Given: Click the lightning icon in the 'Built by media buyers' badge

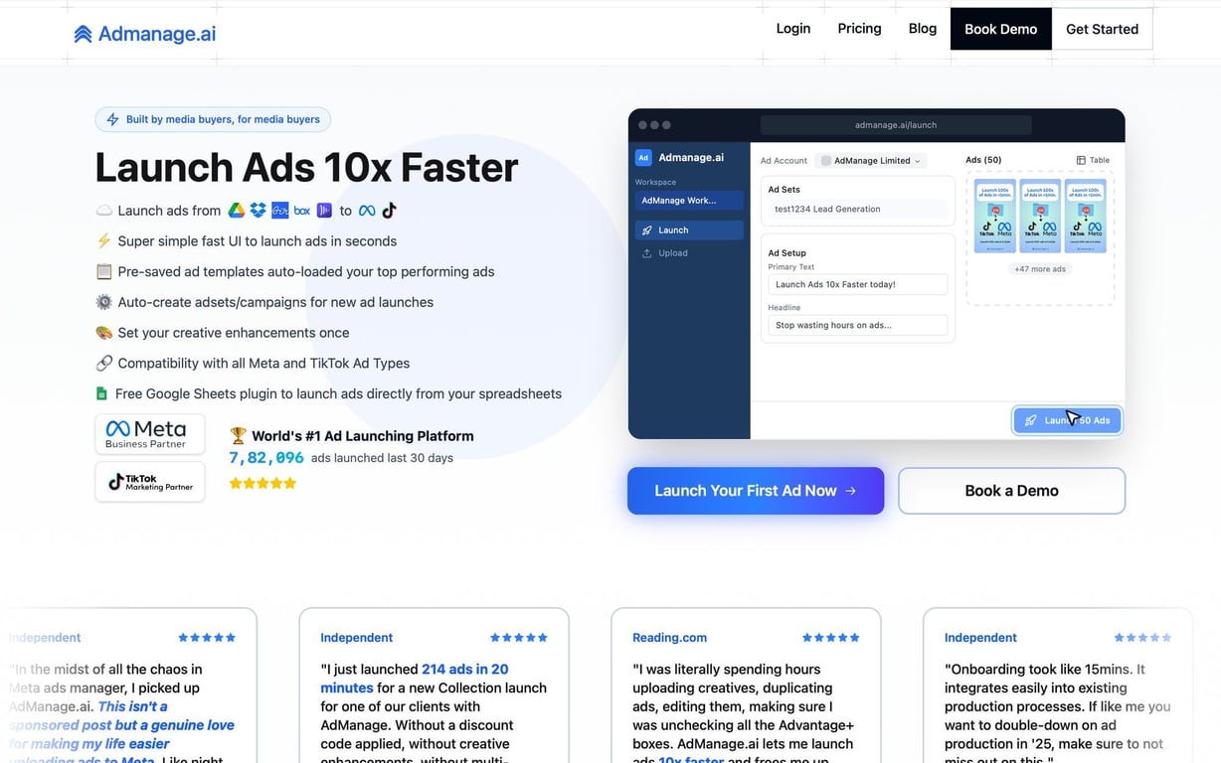Looking at the screenshot, I should point(112,119).
